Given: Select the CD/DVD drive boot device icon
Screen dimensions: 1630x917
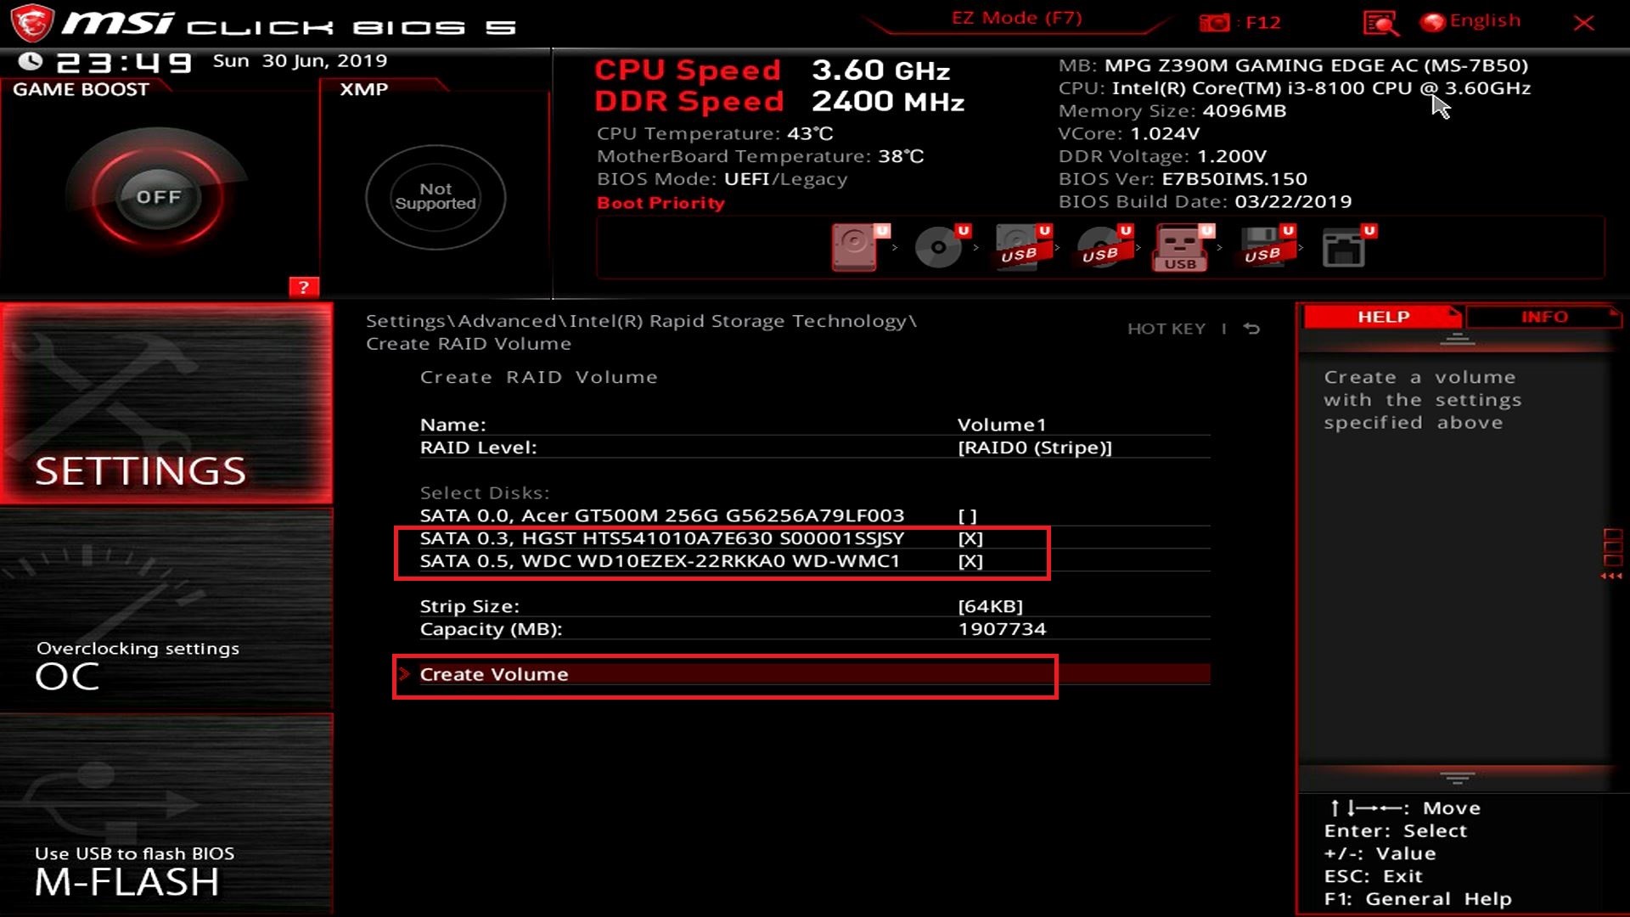Looking at the screenshot, I should [938, 248].
